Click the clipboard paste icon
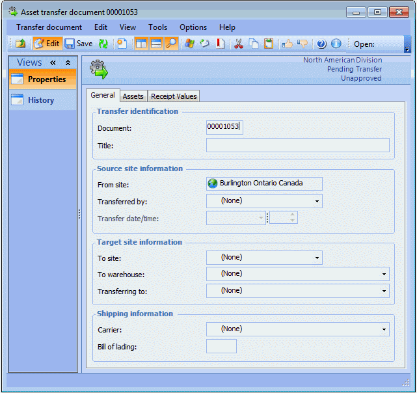The height and width of the screenshot is (393, 417). [x=268, y=44]
